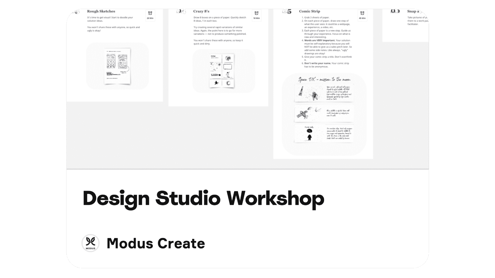Click the "It's time to get visual!" paragraph
The width and height of the screenshot is (495, 278).
click(110, 19)
